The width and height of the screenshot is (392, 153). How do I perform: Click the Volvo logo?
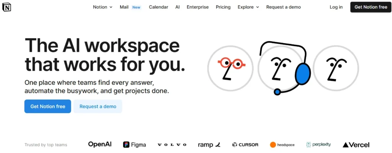[172, 145]
